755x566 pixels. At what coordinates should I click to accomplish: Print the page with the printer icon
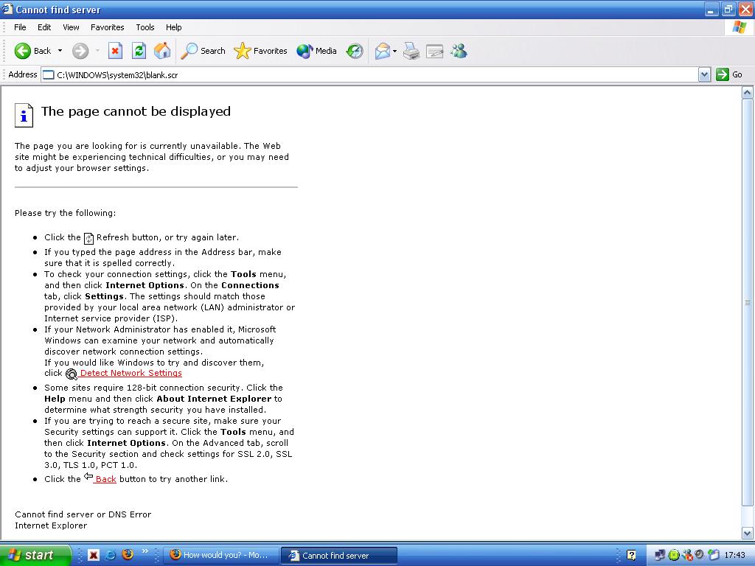click(x=411, y=51)
